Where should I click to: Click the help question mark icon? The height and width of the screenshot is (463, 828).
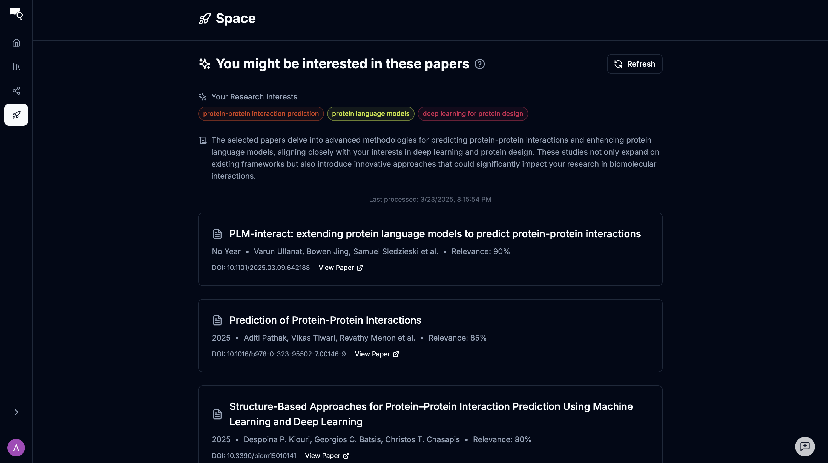(x=479, y=64)
